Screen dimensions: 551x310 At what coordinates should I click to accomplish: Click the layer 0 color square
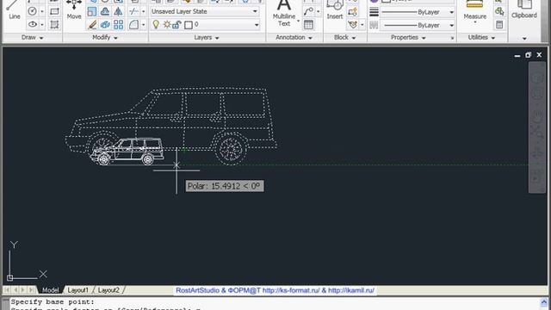pyautogui.click(x=189, y=25)
